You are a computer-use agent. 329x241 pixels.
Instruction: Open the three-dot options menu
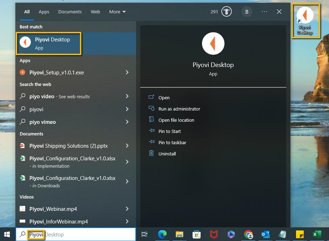click(264, 12)
